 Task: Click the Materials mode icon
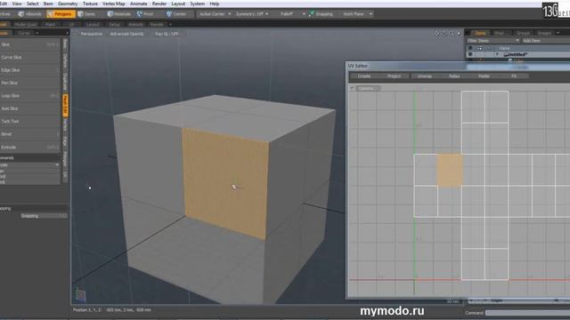coord(110,14)
